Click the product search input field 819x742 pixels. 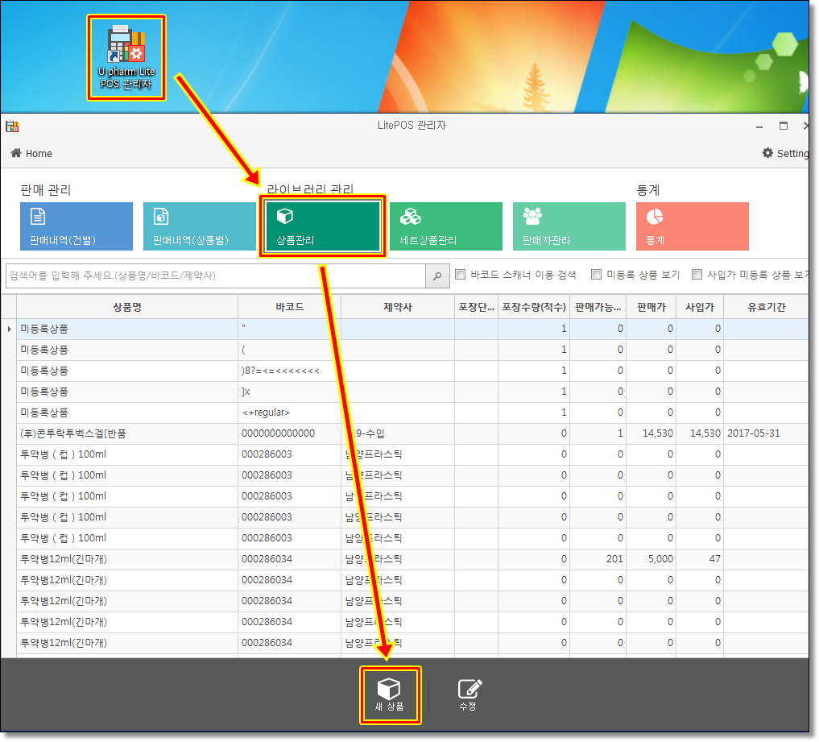215,276
